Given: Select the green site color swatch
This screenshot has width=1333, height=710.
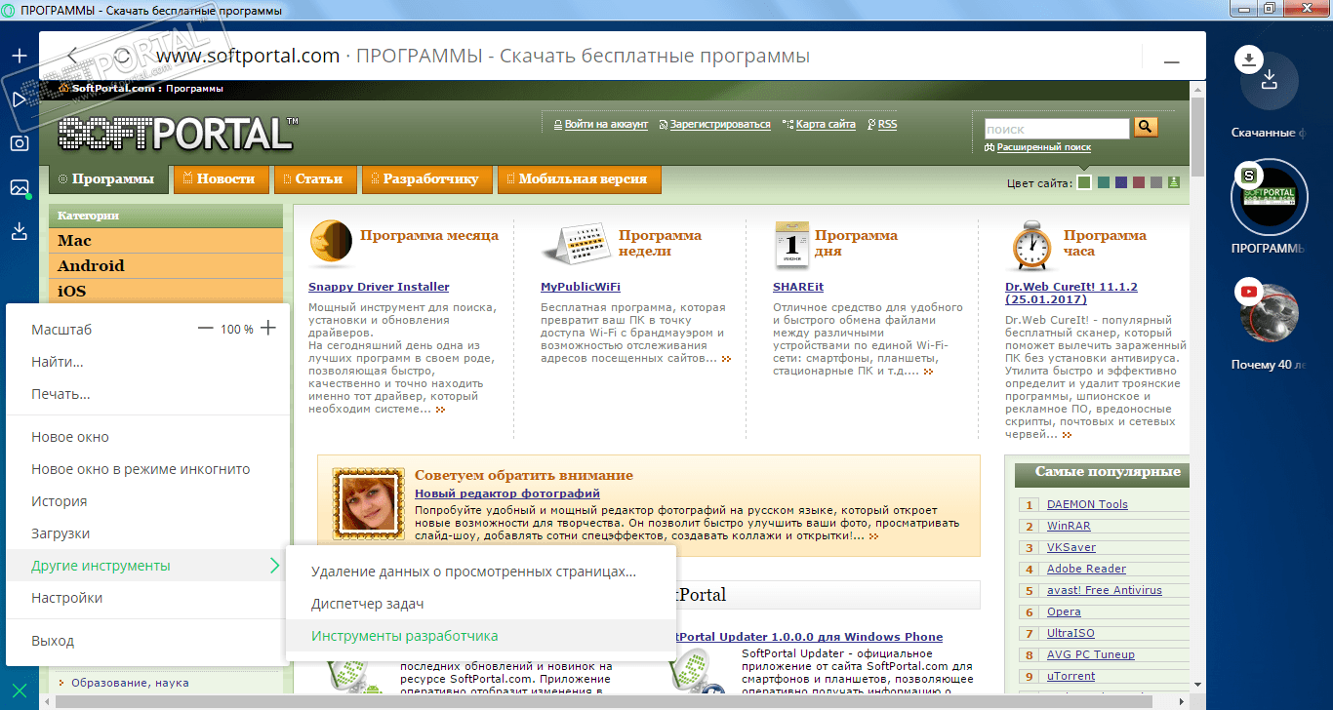Looking at the screenshot, I should (1084, 182).
